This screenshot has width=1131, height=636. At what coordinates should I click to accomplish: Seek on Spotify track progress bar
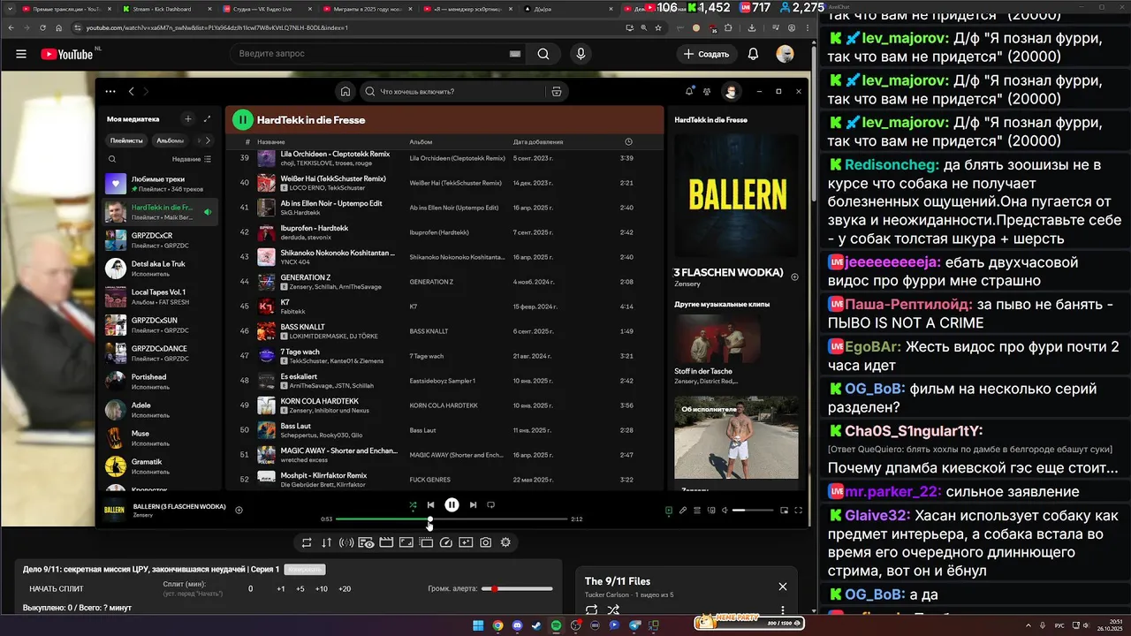[452, 519]
